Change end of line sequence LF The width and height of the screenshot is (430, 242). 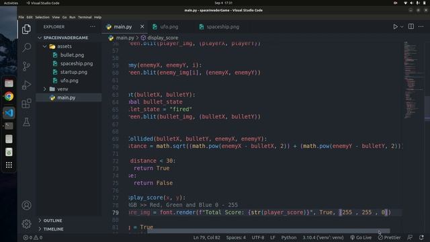[x=273, y=237]
